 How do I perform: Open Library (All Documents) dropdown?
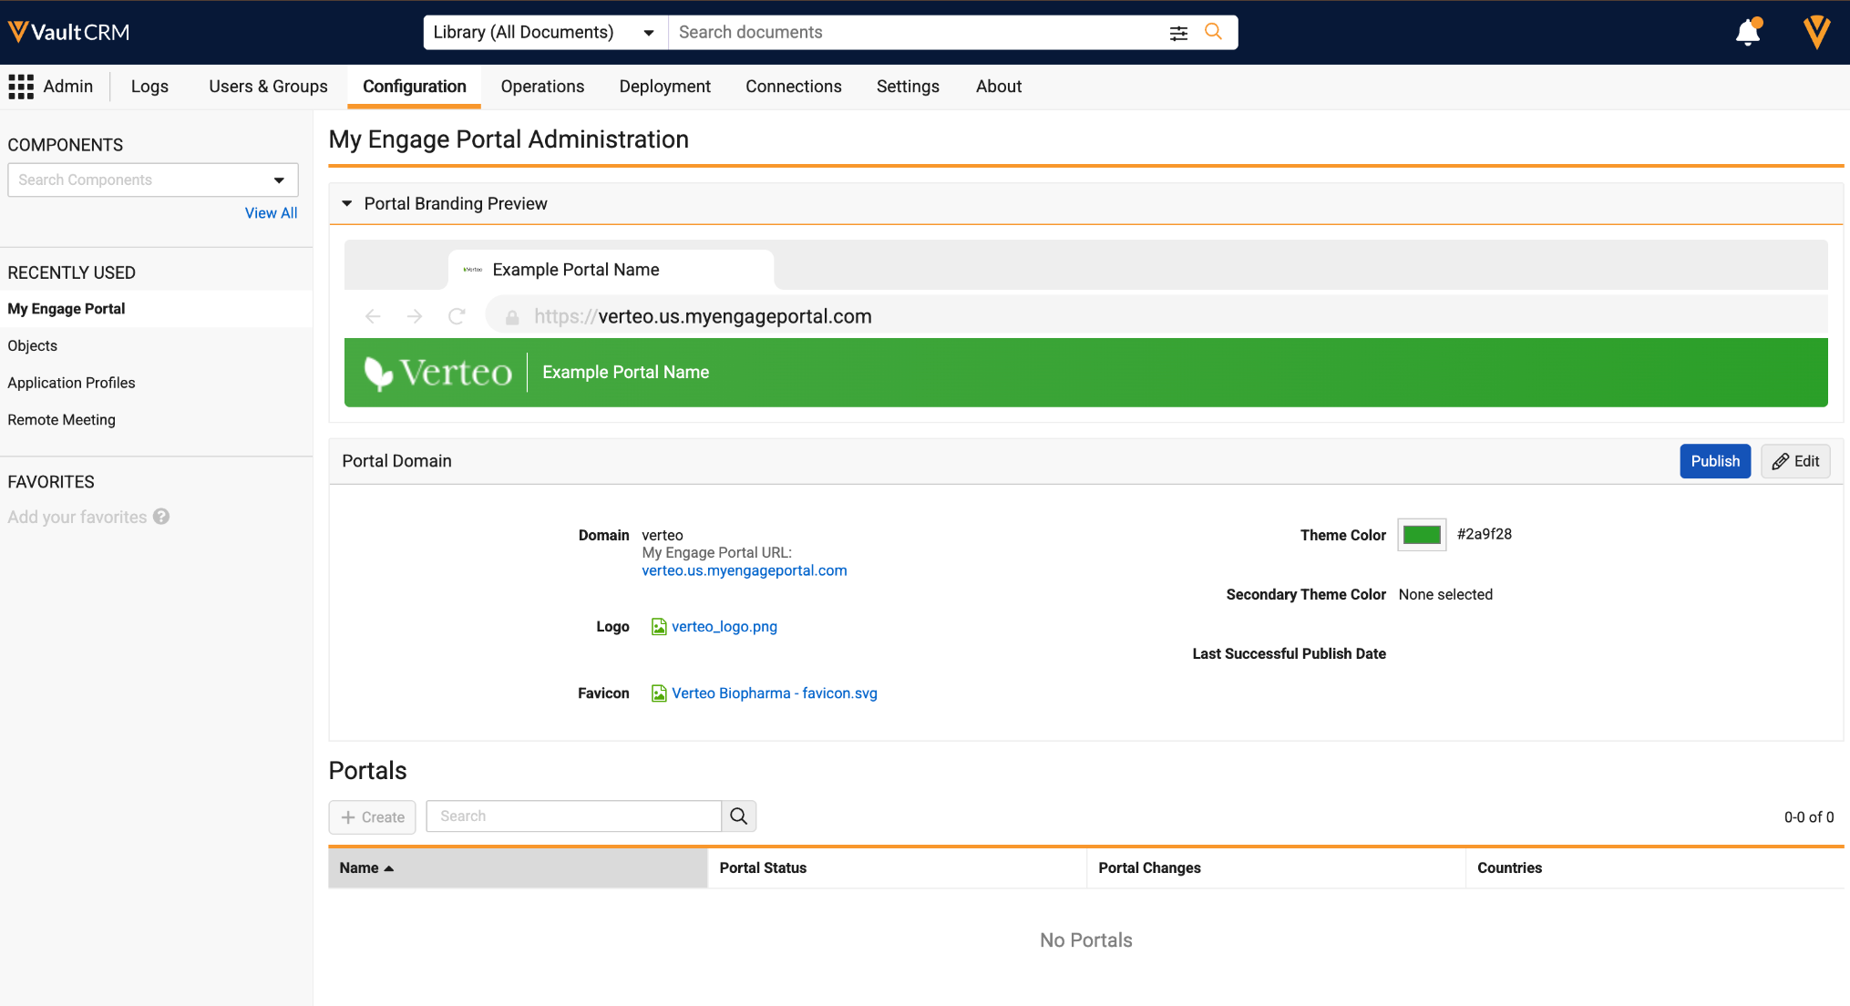point(545,33)
